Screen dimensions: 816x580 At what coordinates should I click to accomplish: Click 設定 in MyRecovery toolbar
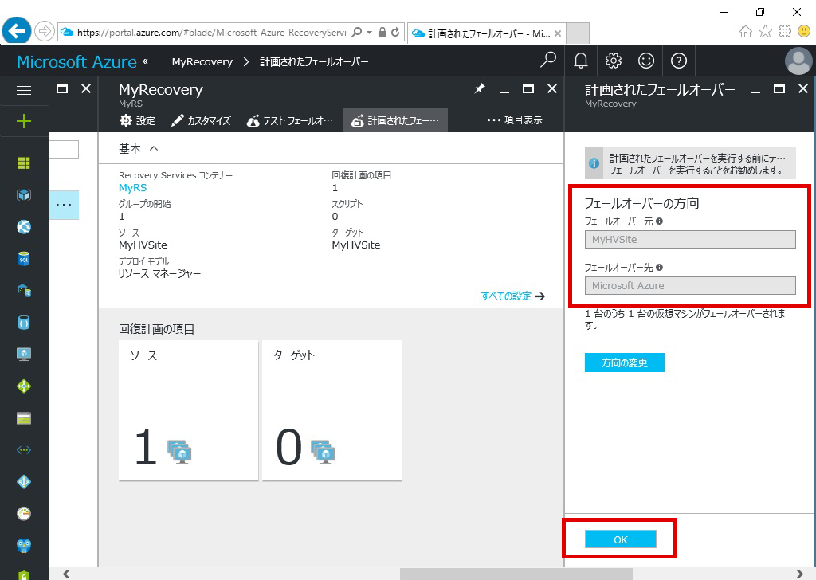pyautogui.click(x=137, y=120)
